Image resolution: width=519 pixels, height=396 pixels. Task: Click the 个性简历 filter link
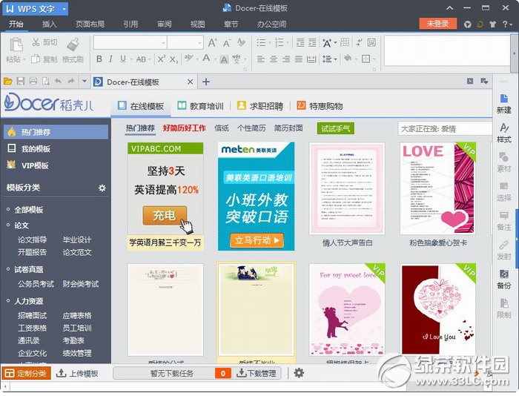251,128
